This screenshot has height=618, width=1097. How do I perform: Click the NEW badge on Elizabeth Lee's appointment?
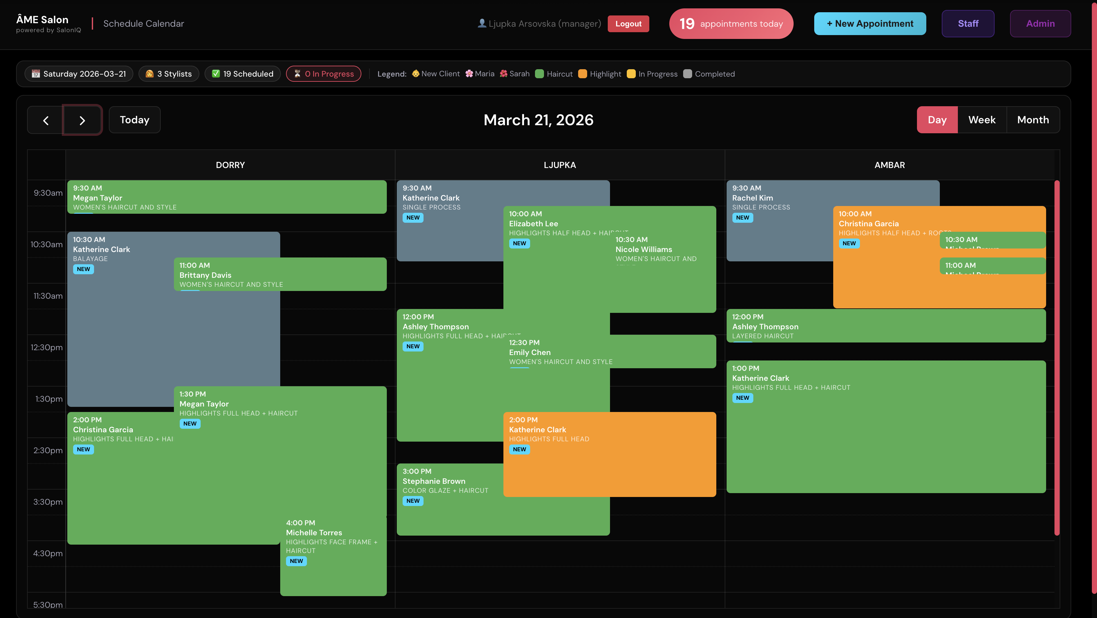pyautogui.click(x=520, y=243)
